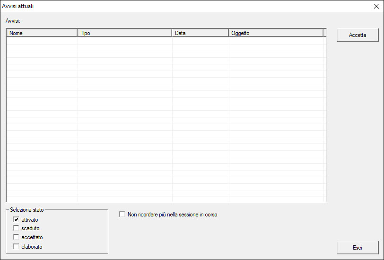Close the Avvisi attuali dialog window
The height and width of the screenshot is (260, 384).
pyautogui.click(x=376, y=6)
